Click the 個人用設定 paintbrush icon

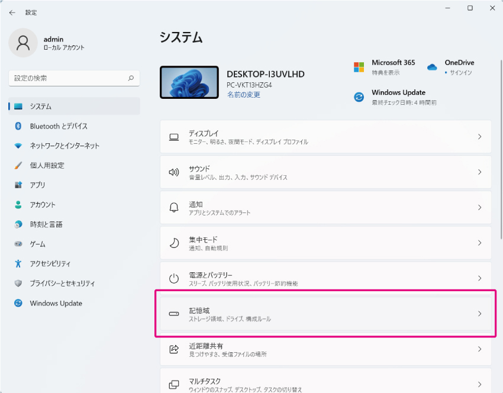point(18,166)
